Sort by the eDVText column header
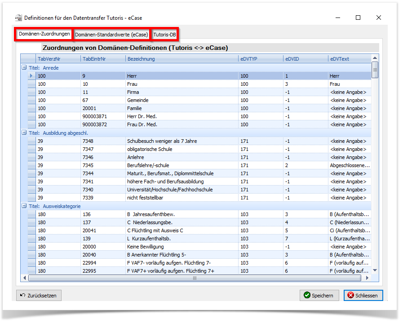The height and width of the screenshot is (323, 403). pyautogui.click(x=350, y=59)
